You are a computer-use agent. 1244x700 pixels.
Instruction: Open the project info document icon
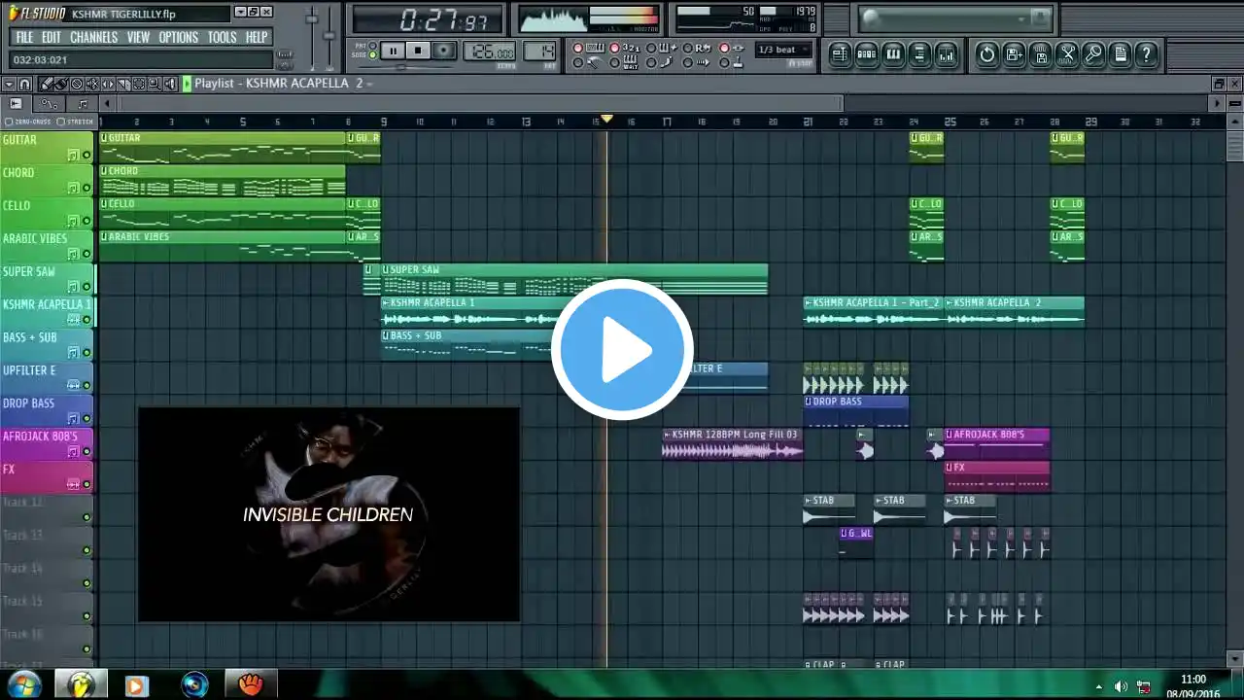click(x=1120, y=54)
